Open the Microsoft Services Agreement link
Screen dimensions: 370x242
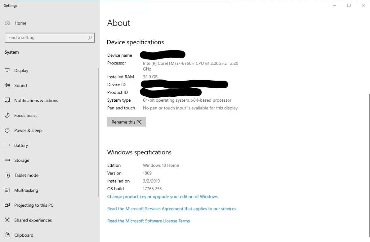pos(172,208)
